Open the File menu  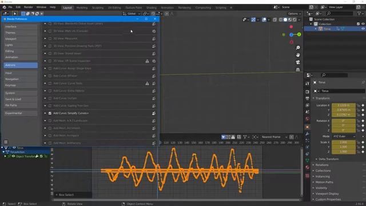10,7
